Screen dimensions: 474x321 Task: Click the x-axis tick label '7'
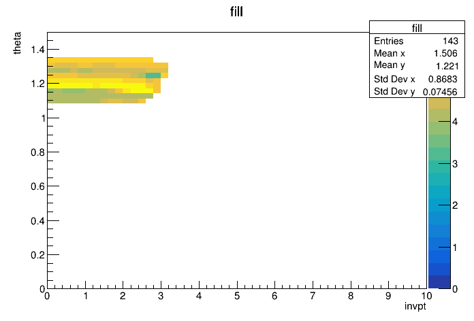pyautogui.click(x=313, y=296)
